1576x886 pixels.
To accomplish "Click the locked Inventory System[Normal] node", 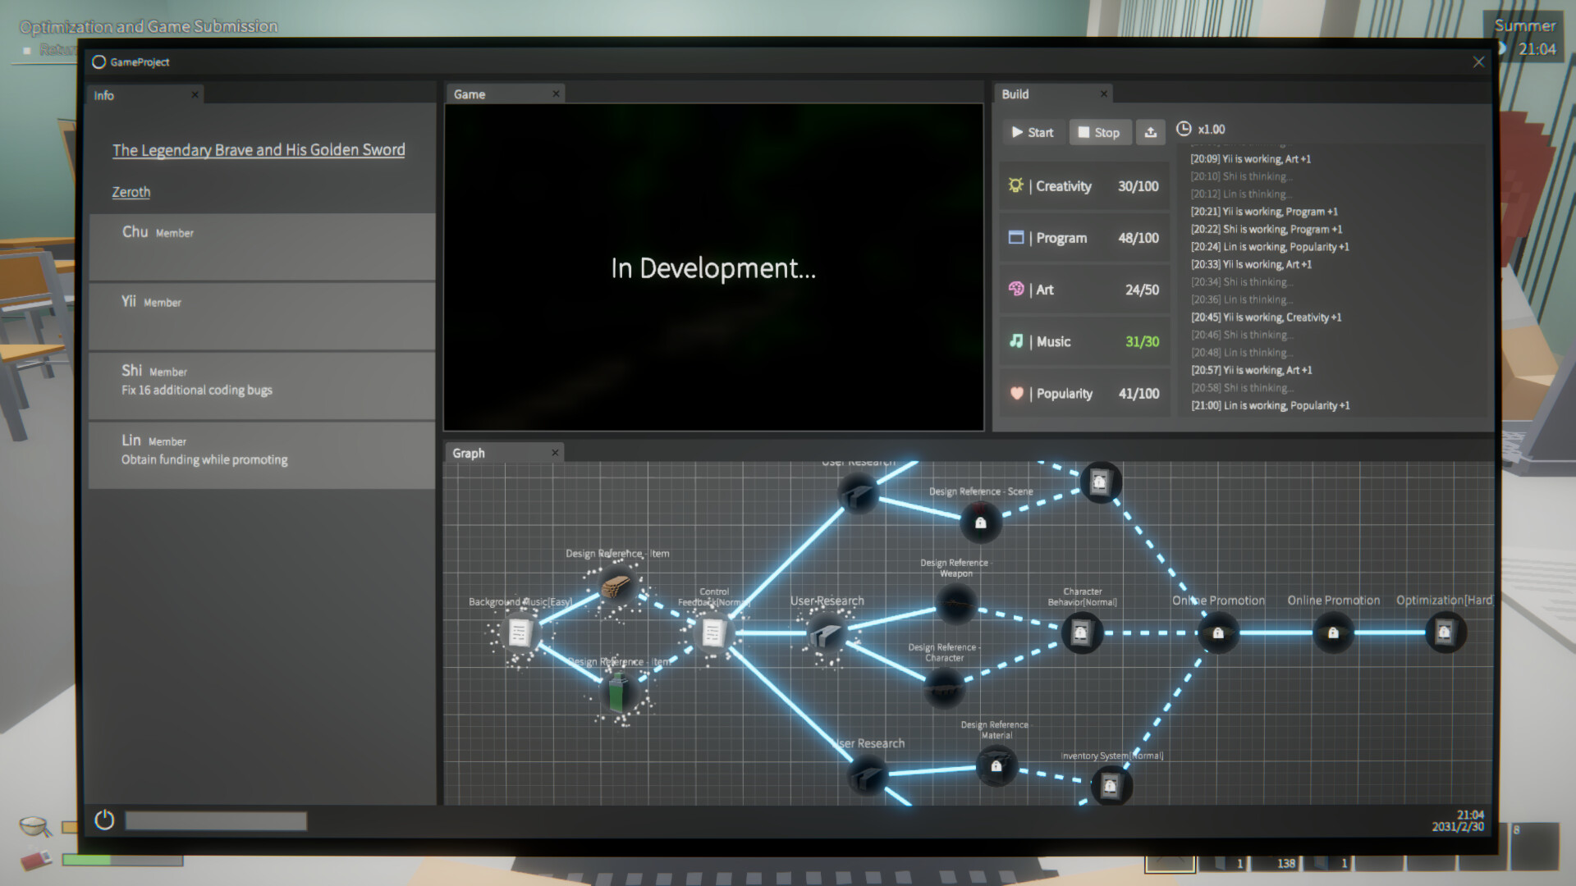I will coord(1112,785).
